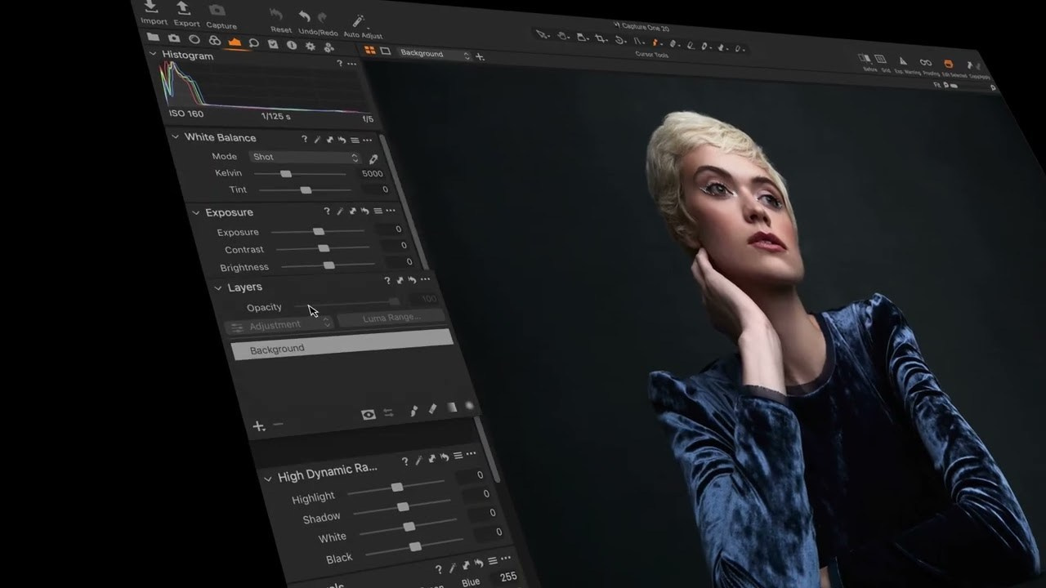Image resolution: width=1046 pixels, height=588 pixels.
Task: Toggle the mask visibility eye in Layers
Action: pos(369,413)
